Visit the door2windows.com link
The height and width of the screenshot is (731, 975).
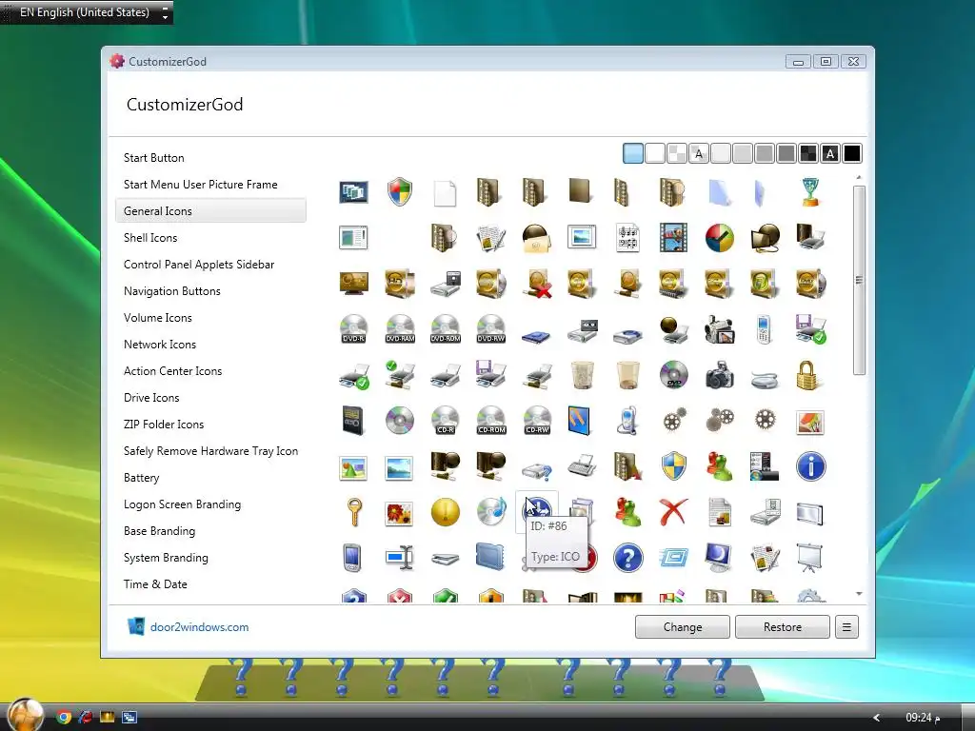click(x=199, y=627)
